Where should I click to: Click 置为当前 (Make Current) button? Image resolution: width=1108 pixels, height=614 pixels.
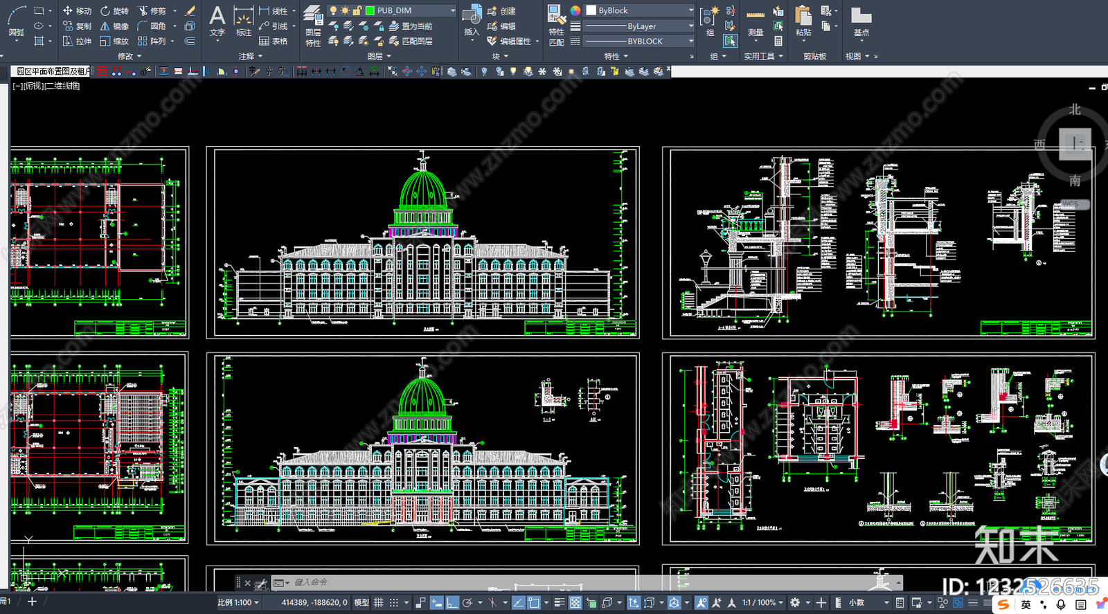tap(410, 26)
